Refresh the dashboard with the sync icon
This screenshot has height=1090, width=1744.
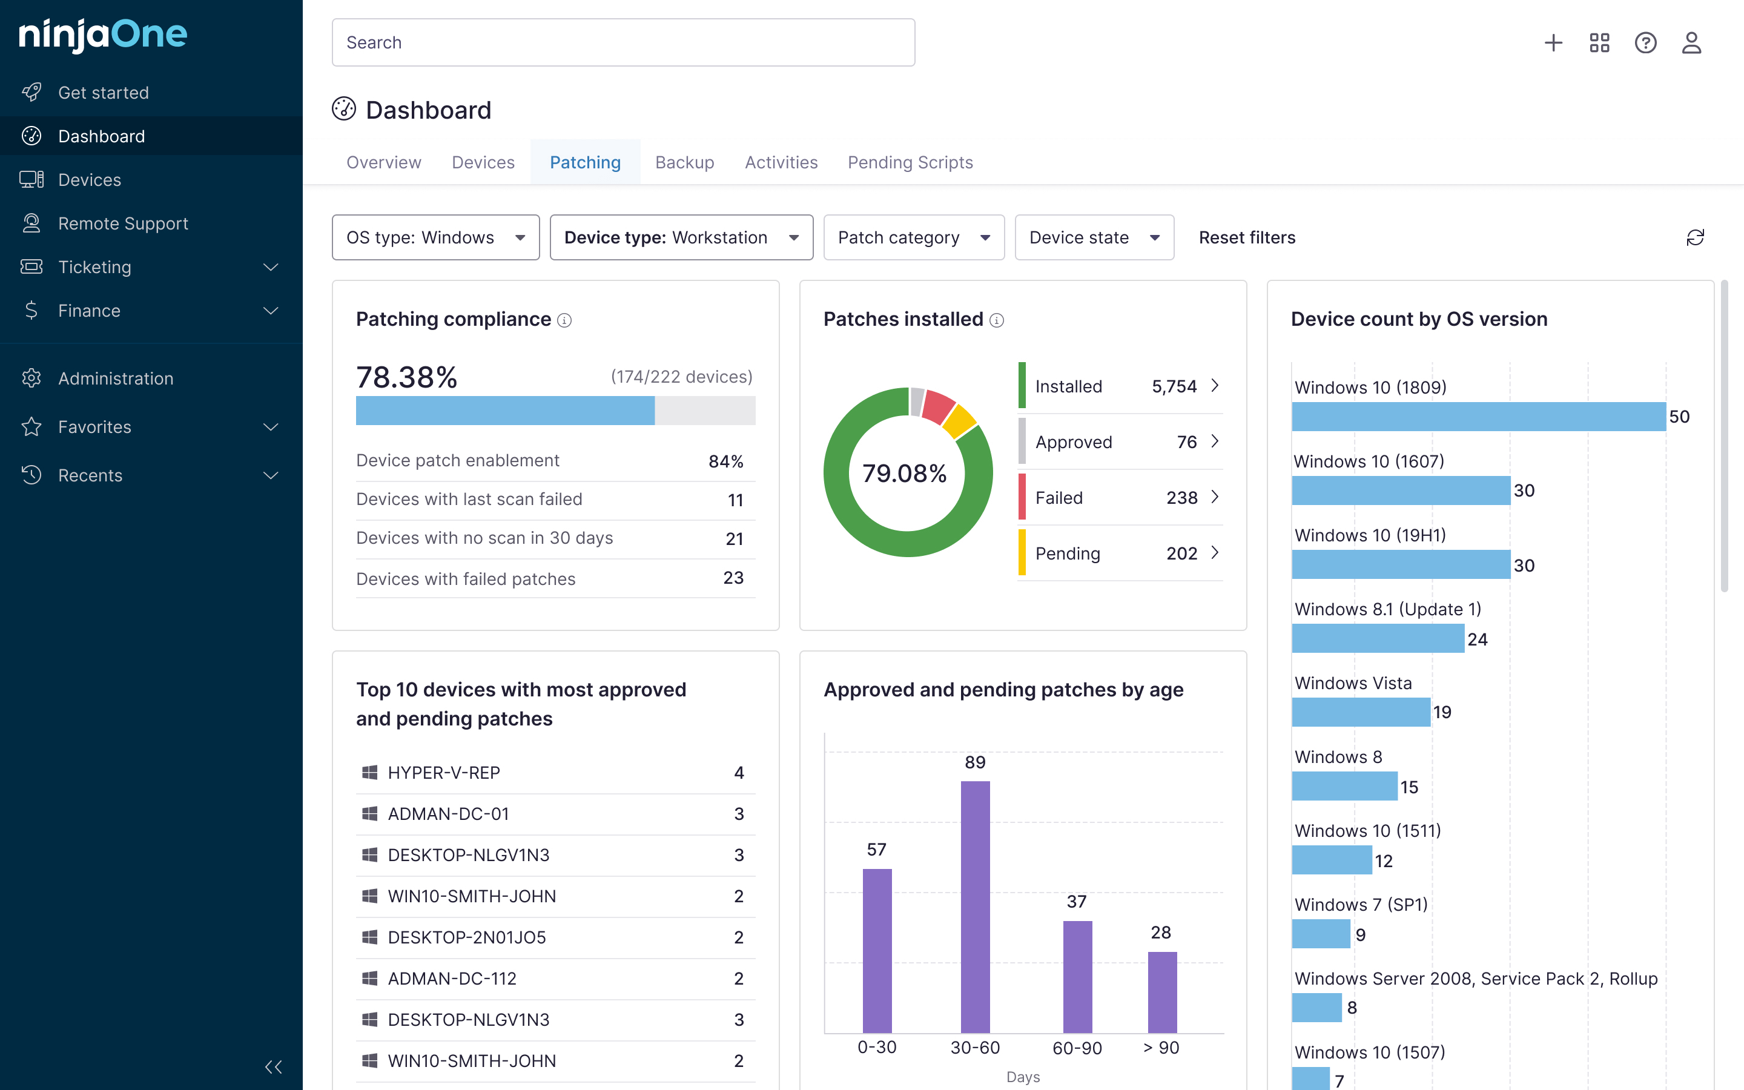[1695, 237]
